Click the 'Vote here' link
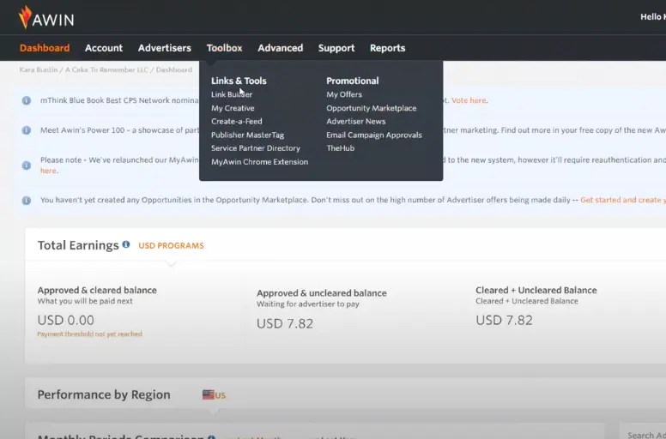666x439 pixels. [469, 100]
